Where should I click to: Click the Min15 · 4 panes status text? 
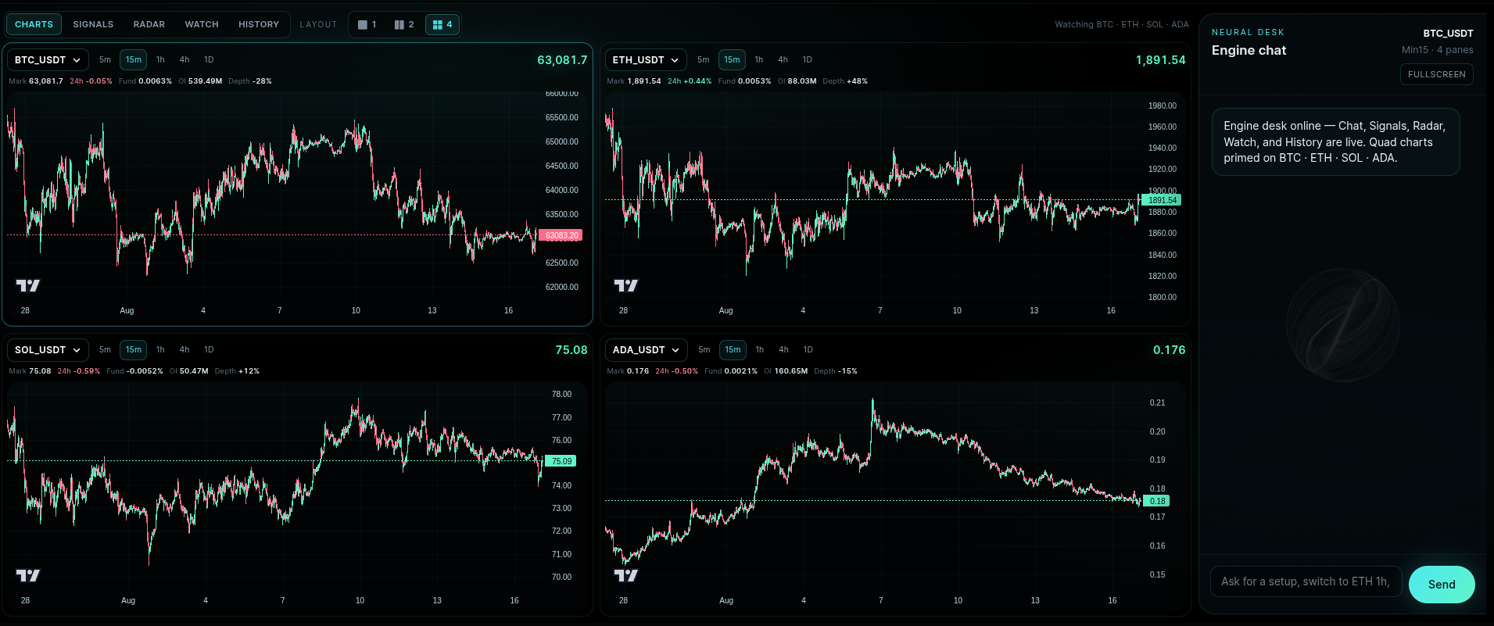click(1437, 50)
